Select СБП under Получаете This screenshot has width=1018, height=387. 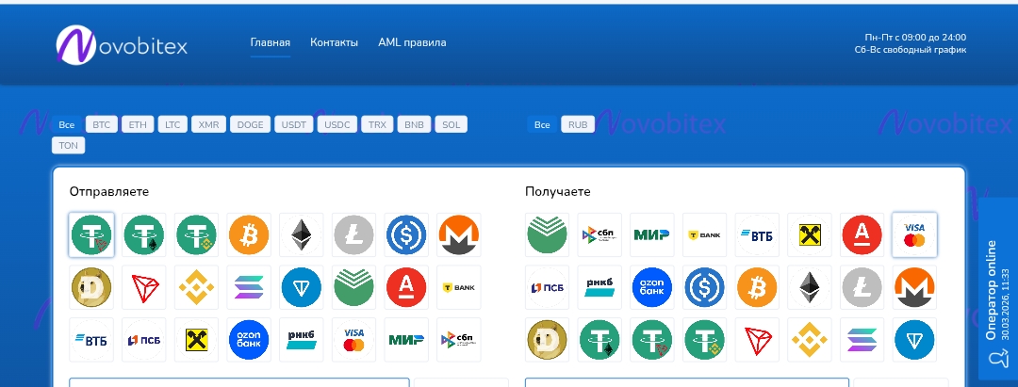(599, 234)
